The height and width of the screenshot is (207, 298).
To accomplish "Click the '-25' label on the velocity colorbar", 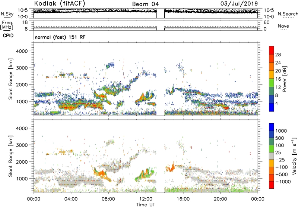I will (280, 160).
